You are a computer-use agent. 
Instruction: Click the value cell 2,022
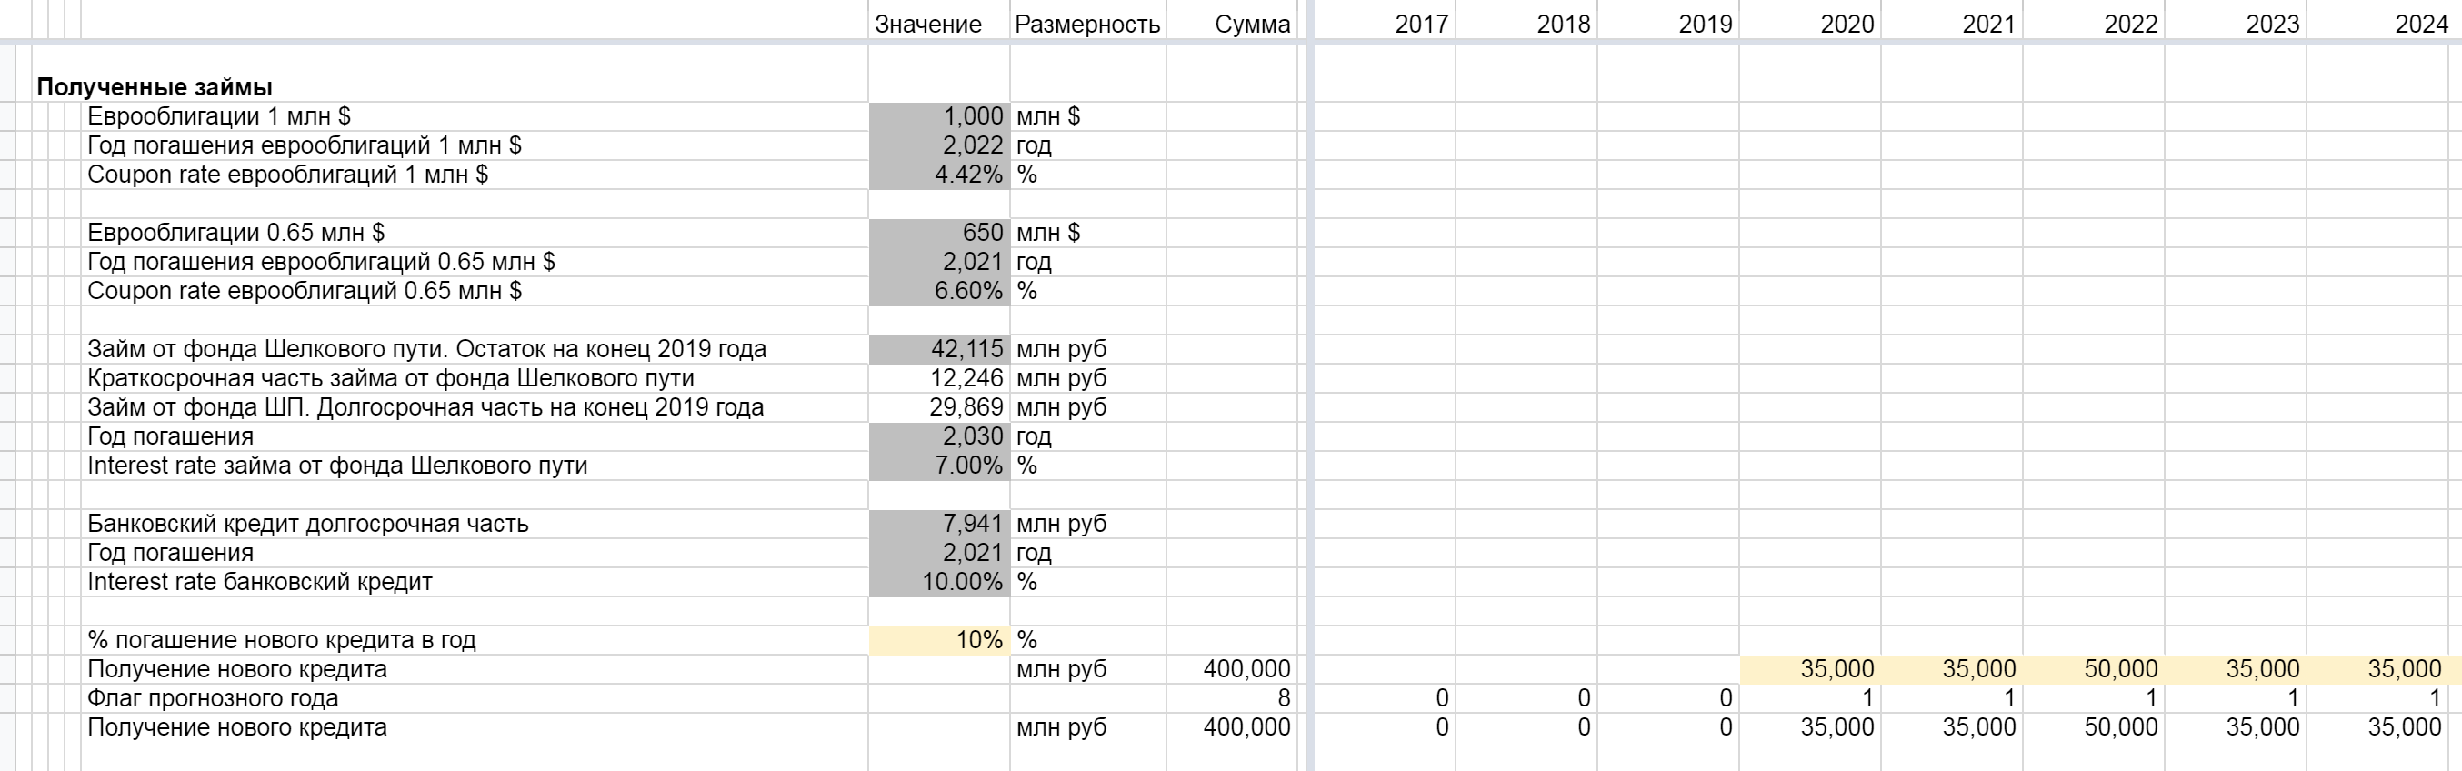point(939,145)
